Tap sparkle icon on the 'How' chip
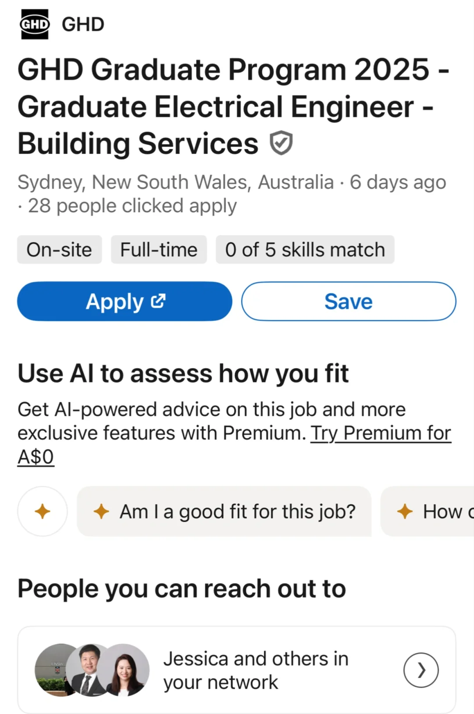The image size is (474, 714). click(405, 511)
